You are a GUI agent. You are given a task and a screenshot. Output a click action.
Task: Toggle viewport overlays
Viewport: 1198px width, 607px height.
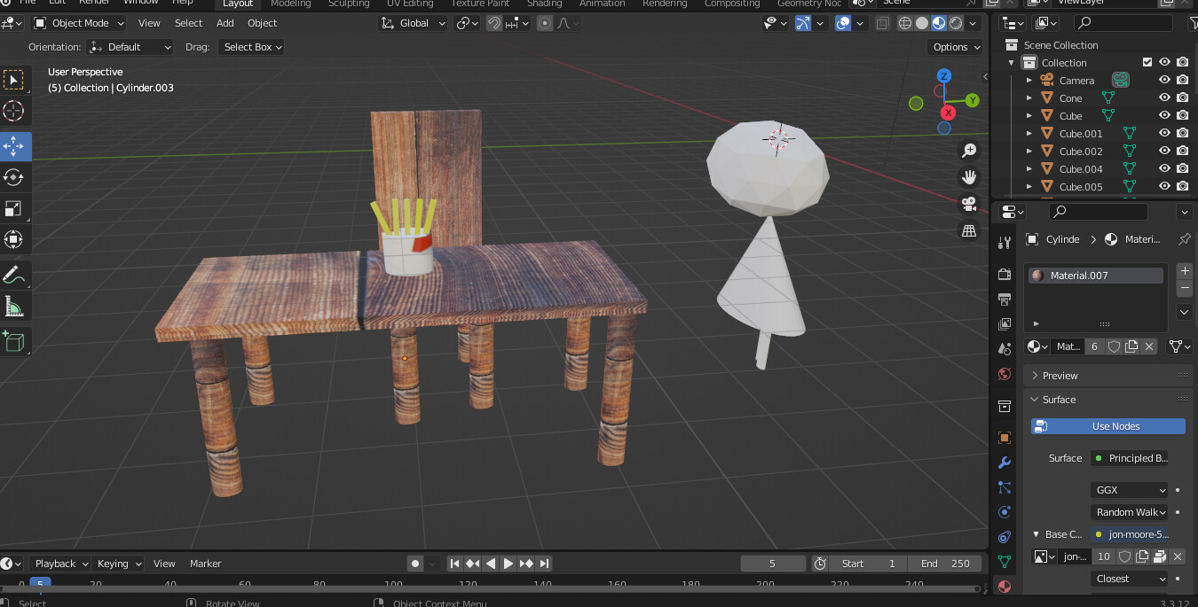(x=844, y=23)
